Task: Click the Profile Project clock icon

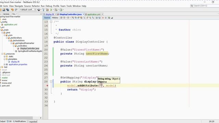Action: [61, 10]
